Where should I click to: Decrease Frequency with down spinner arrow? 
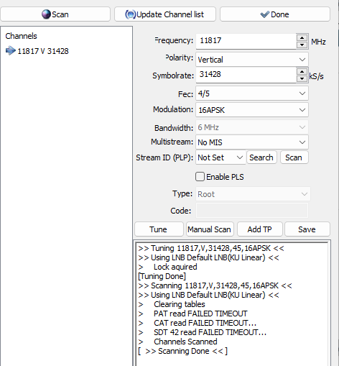(302, 45)
